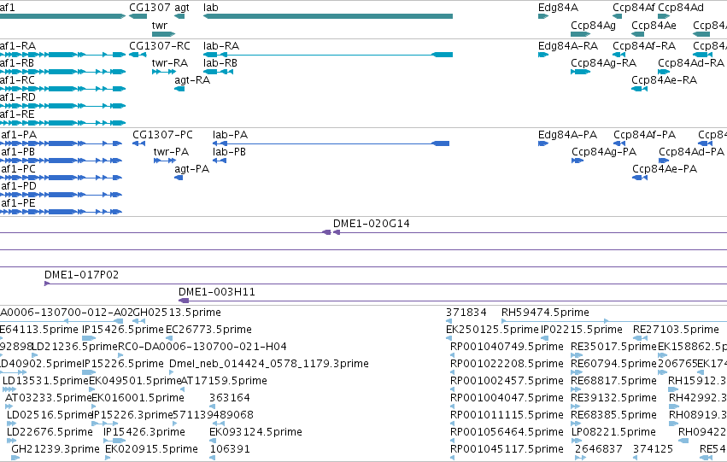Select the twr gene glyph
This screenshot has width=727, height=462.
pyautogui.click(x=163, y=34)
